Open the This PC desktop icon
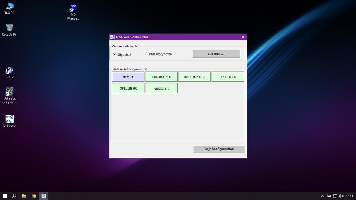 click(x=10, y=9)
